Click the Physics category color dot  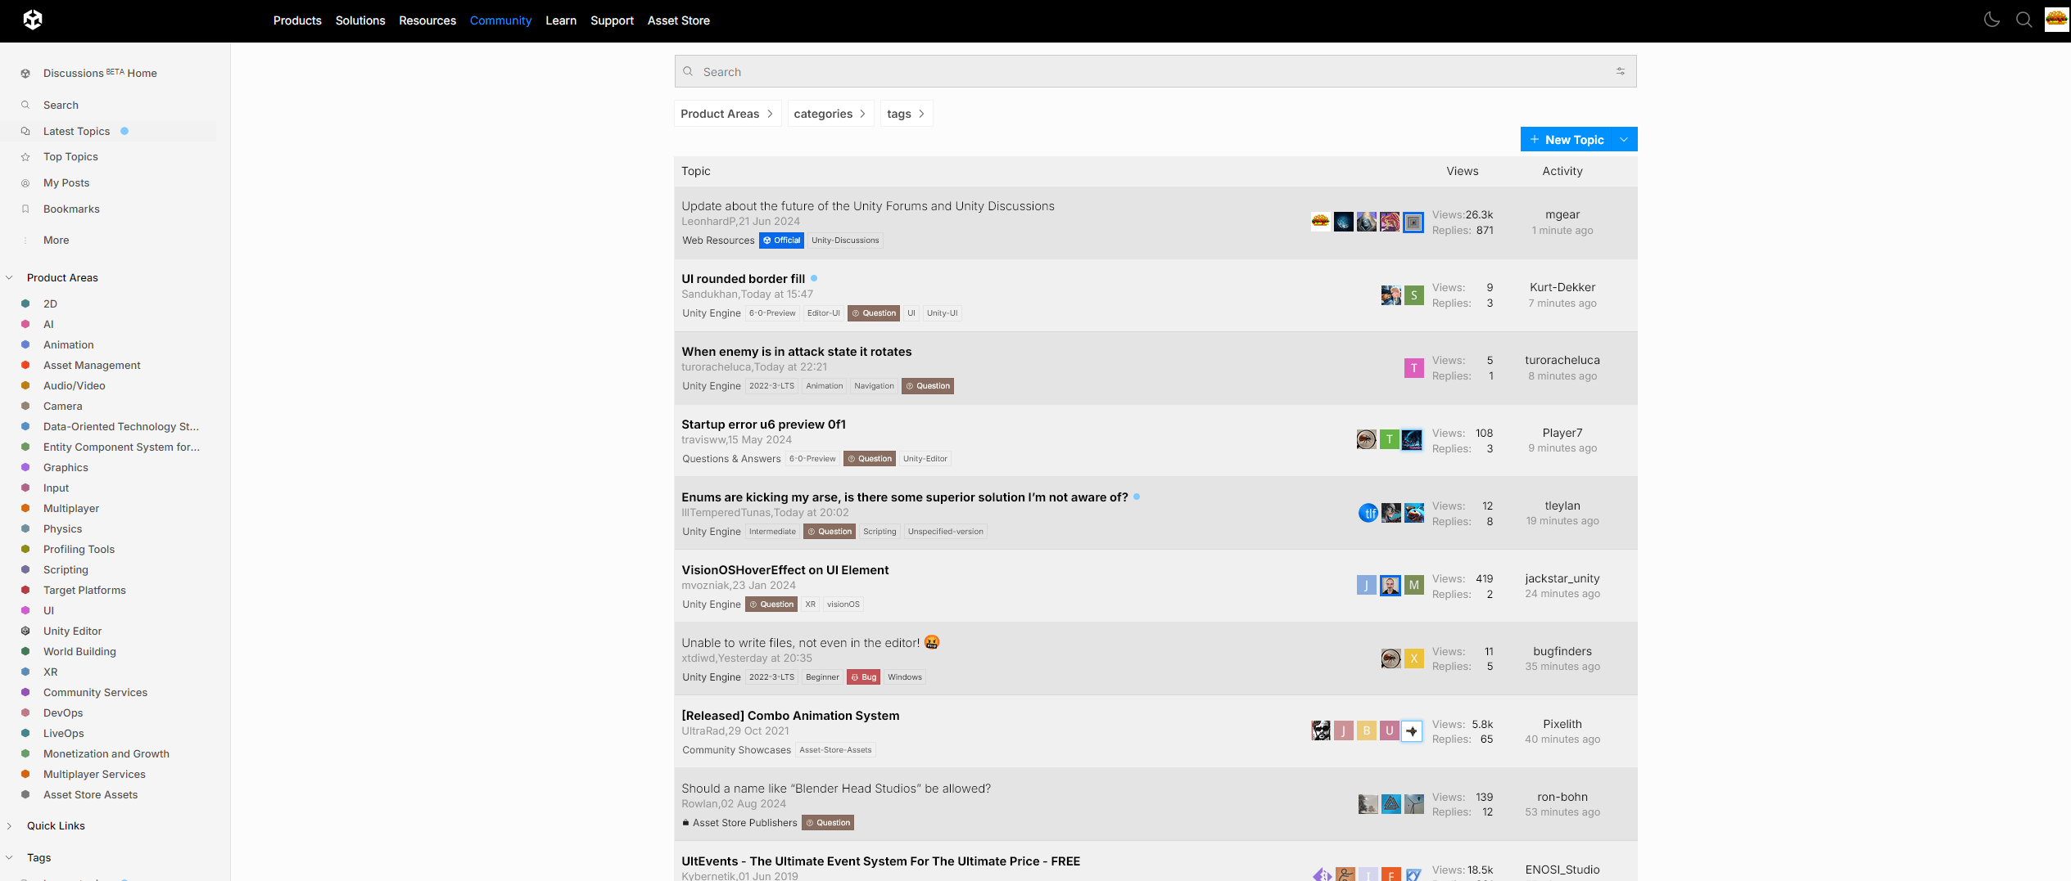tap(25, 529)
